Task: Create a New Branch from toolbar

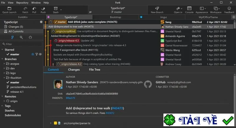Action: pos(157,10)
